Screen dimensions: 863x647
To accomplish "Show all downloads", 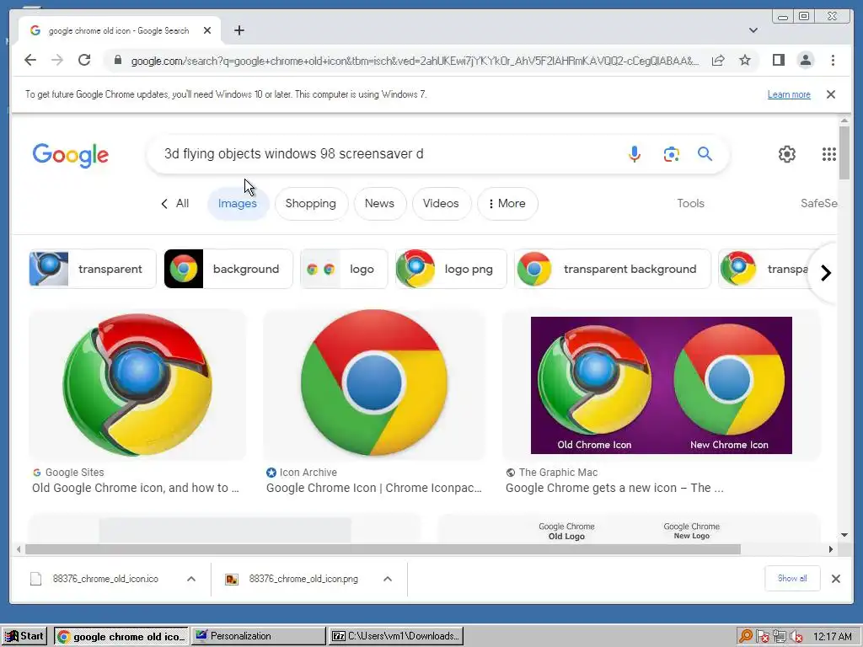I will click(792, 578).
